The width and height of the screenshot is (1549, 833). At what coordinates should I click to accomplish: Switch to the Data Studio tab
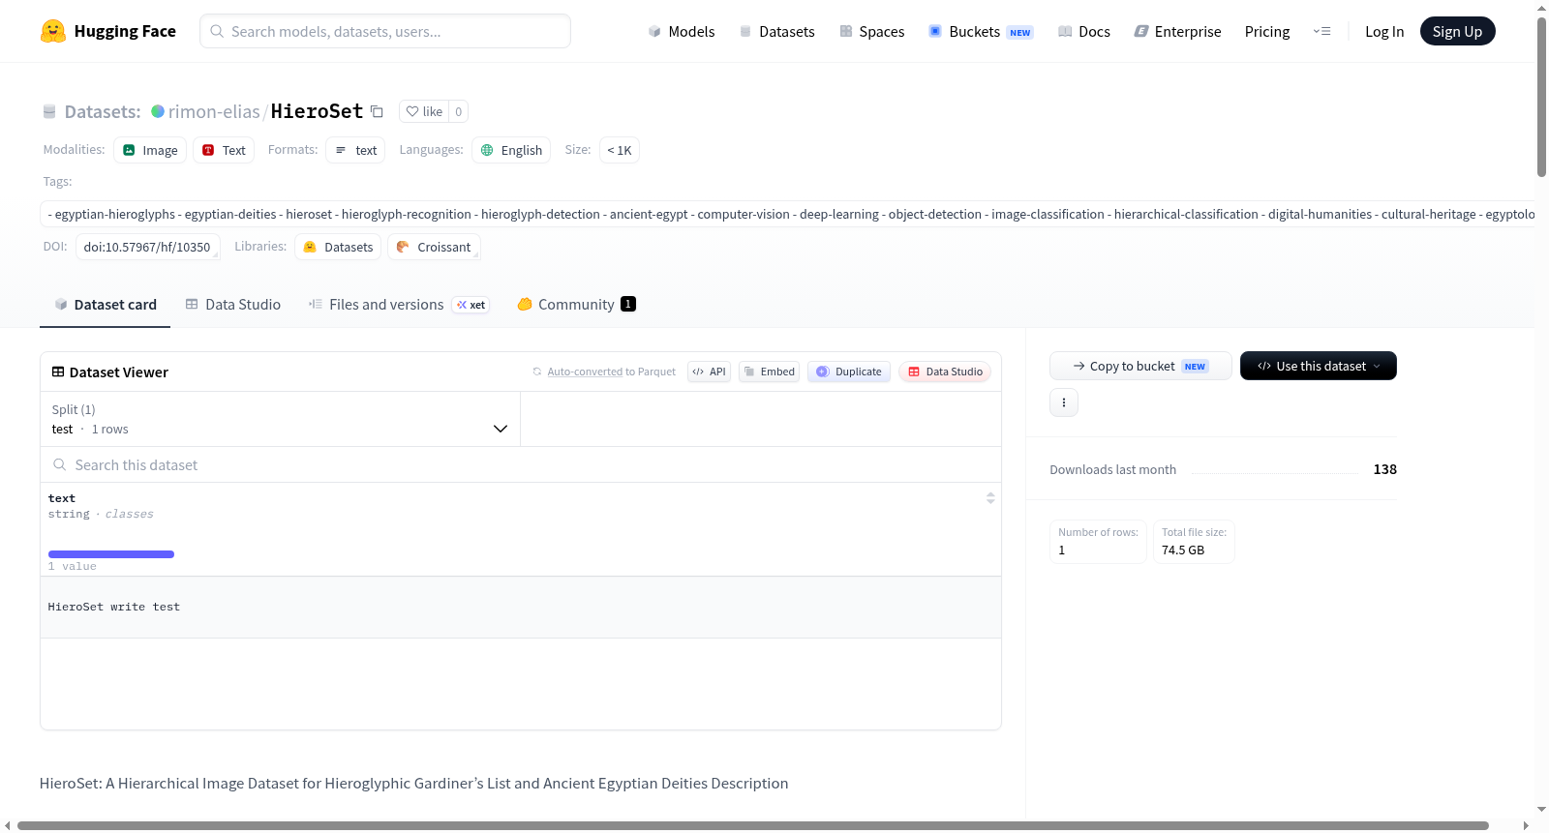(x=233, y=304)
